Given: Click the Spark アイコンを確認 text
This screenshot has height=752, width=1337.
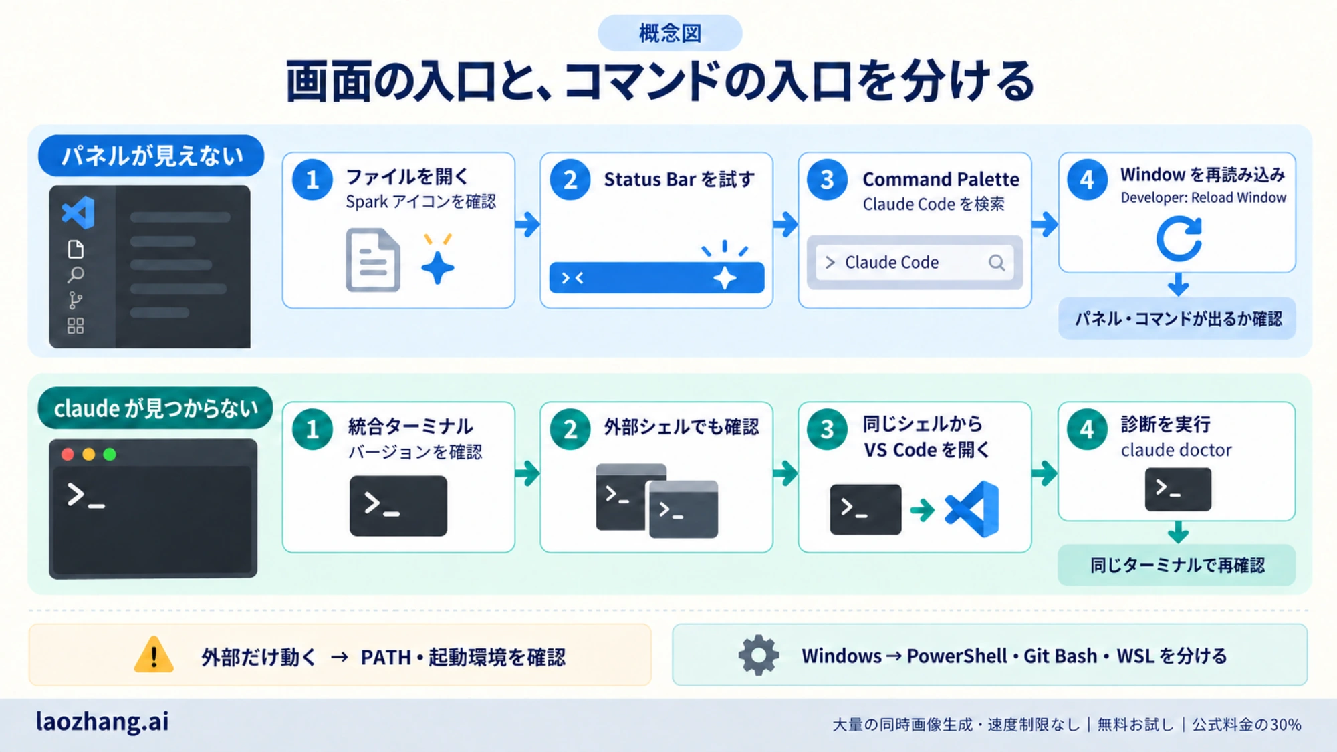Looking at the screenshot, I should tap(420, 201).
